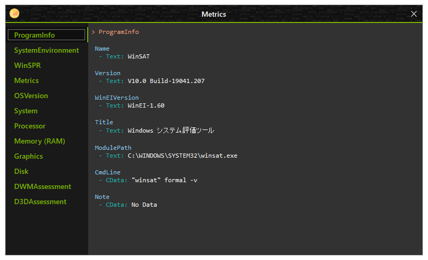The height and width of the screenshot is (260, 428).
Task: Select ProgramInfo in the sidebar
Action: click(46, 35)
